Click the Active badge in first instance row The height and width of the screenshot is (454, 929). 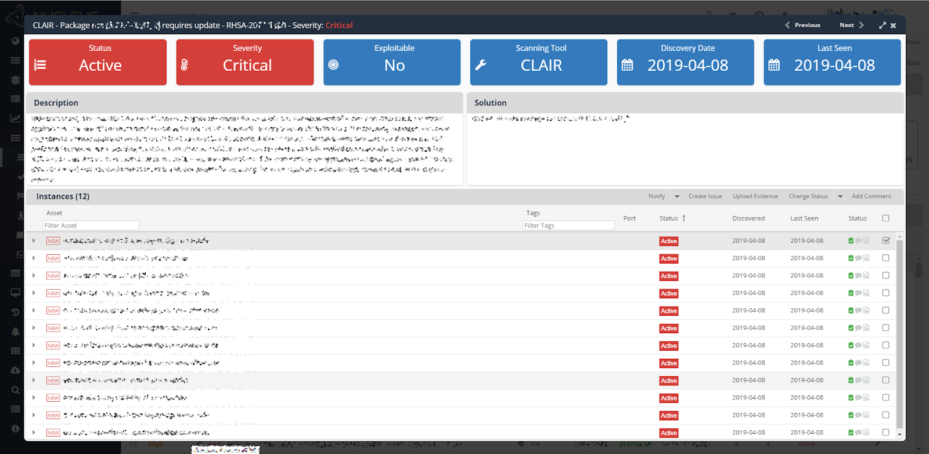[x=669, y=241]
